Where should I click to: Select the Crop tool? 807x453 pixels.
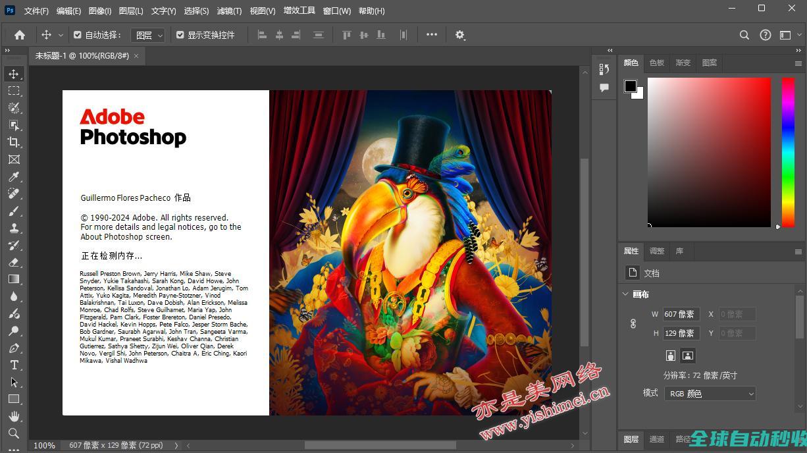[14, 142]
